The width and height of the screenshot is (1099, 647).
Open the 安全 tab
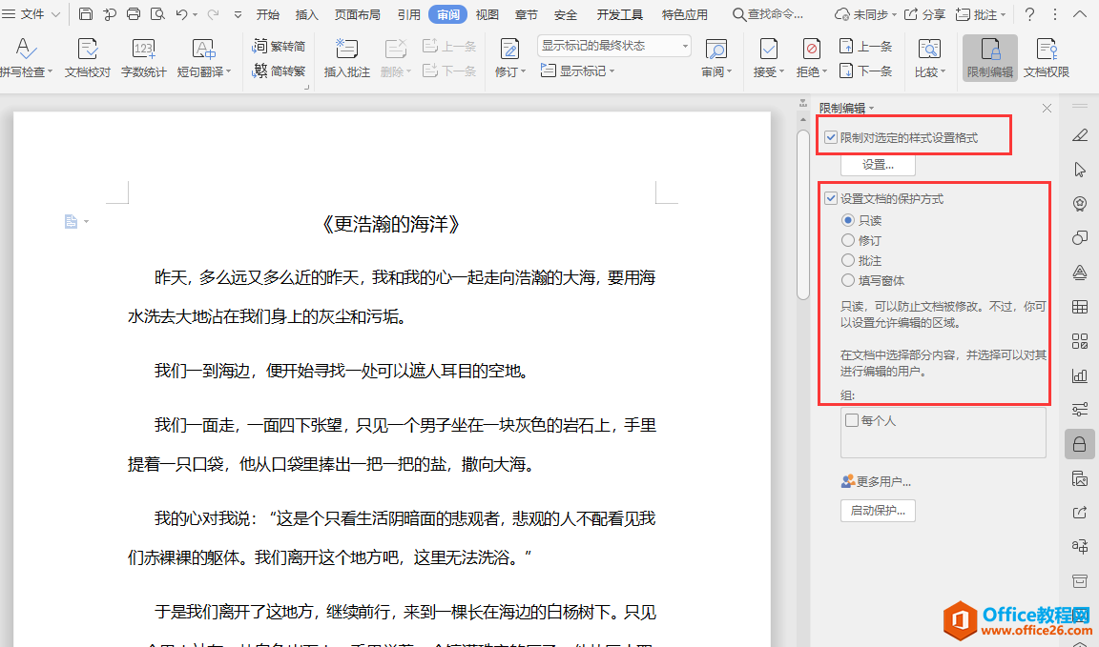[x=565, y=14]
